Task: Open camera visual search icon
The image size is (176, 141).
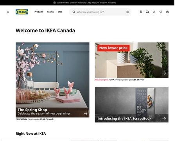Action: coord(127,12)
